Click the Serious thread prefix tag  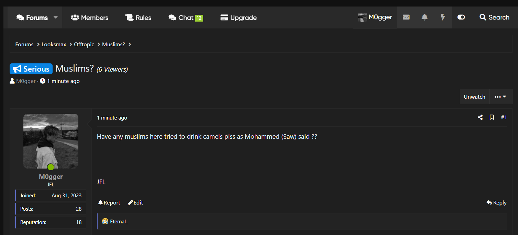[31, 69]
